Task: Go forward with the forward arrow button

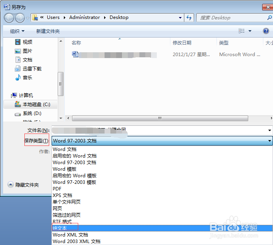Action: coord(20,18)
